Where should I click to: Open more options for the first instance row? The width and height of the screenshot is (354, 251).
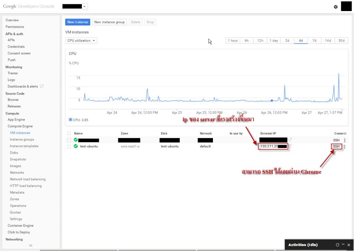click(345, 140)
